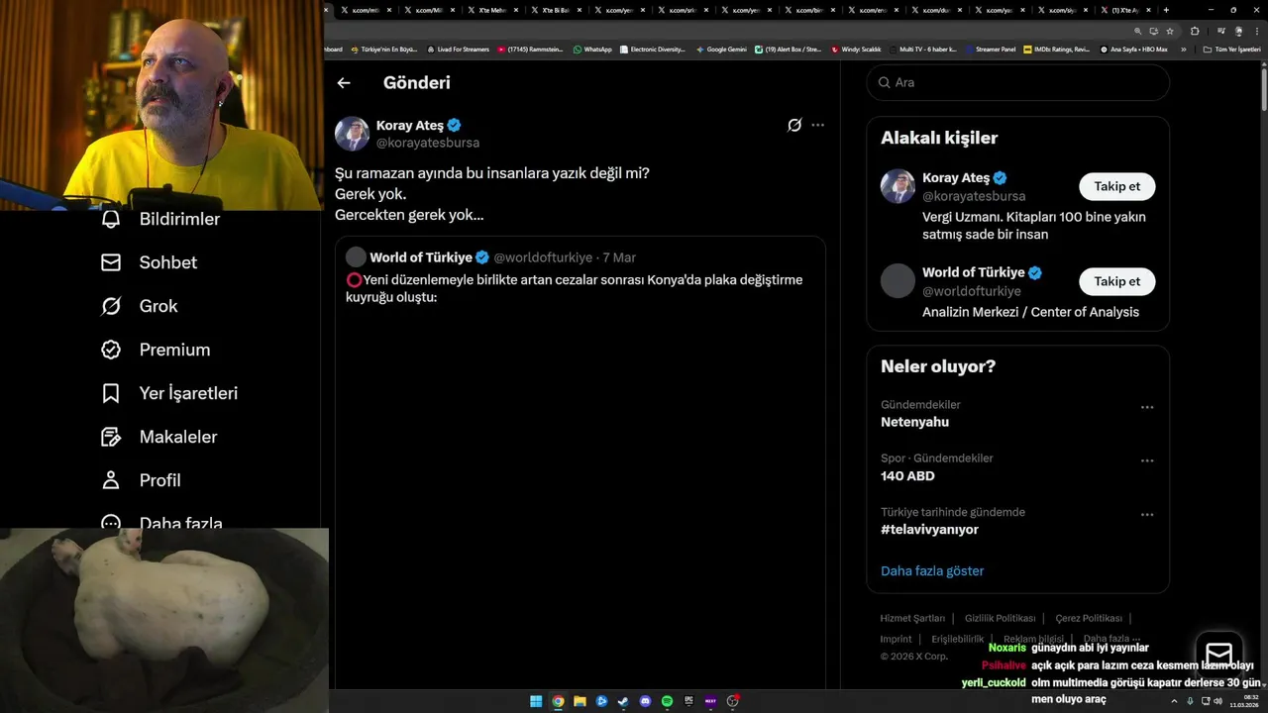Open Chrome from the taskbar

pyautogui.click(x=558, y=701)
